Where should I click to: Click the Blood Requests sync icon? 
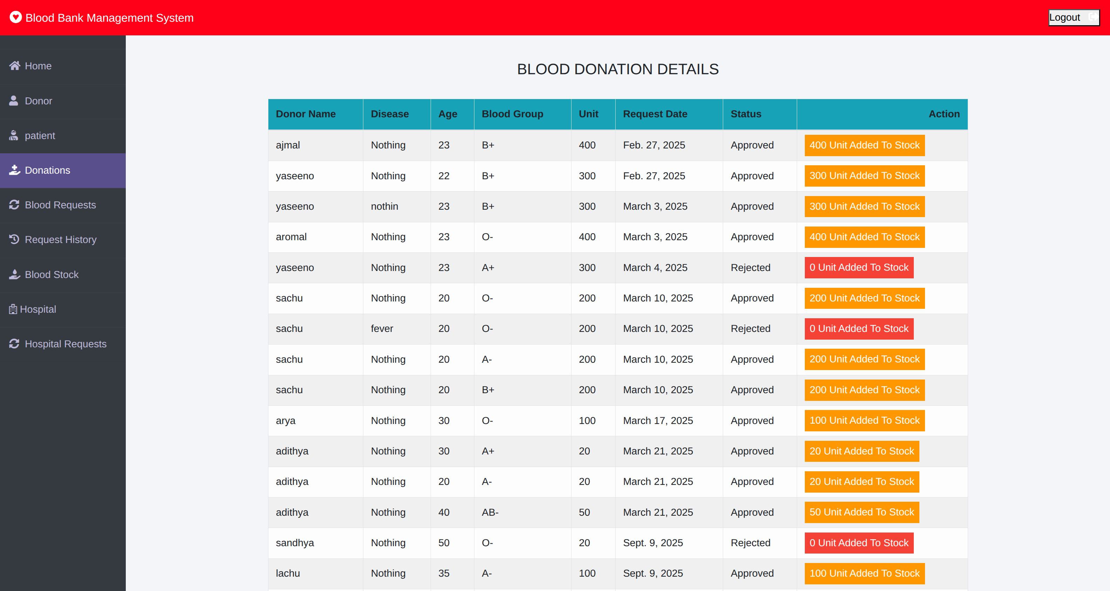14,204
